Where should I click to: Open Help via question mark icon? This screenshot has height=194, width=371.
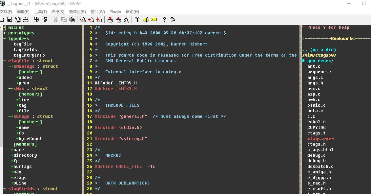pyautogui.click(x=164, y=20)
